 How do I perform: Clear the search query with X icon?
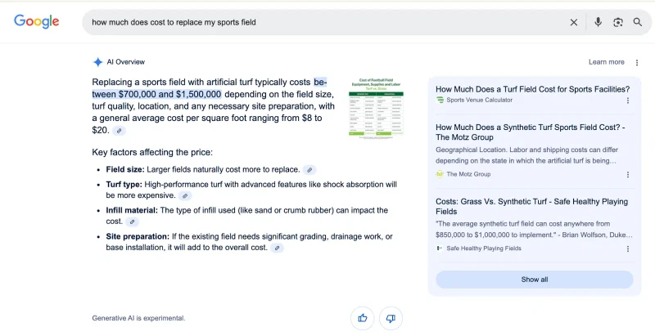574,23
